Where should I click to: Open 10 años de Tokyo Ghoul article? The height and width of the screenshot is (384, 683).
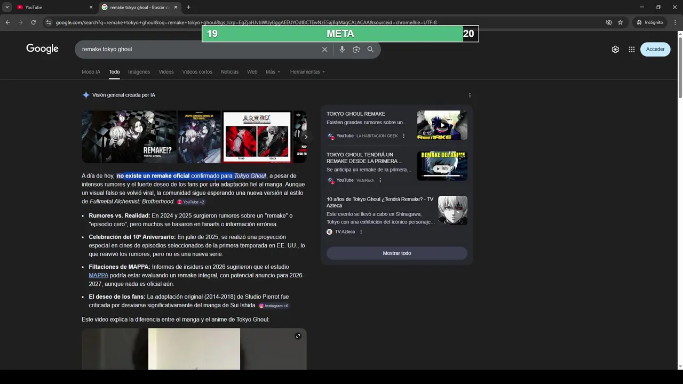coord(380,202)
